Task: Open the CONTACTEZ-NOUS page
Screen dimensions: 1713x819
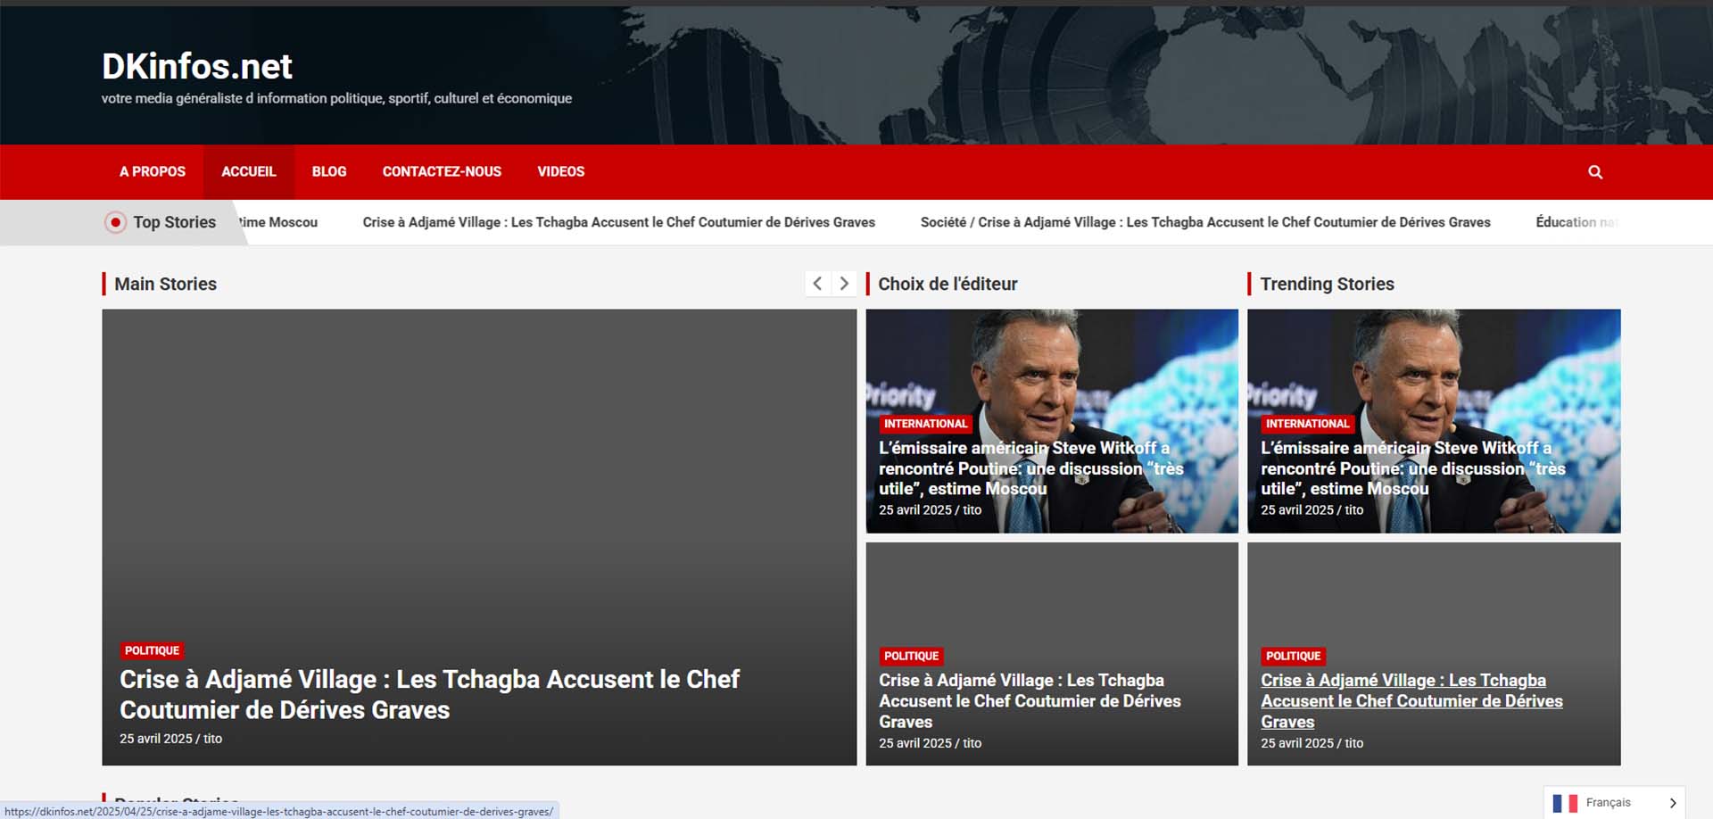Action: (x=442, y=171)
